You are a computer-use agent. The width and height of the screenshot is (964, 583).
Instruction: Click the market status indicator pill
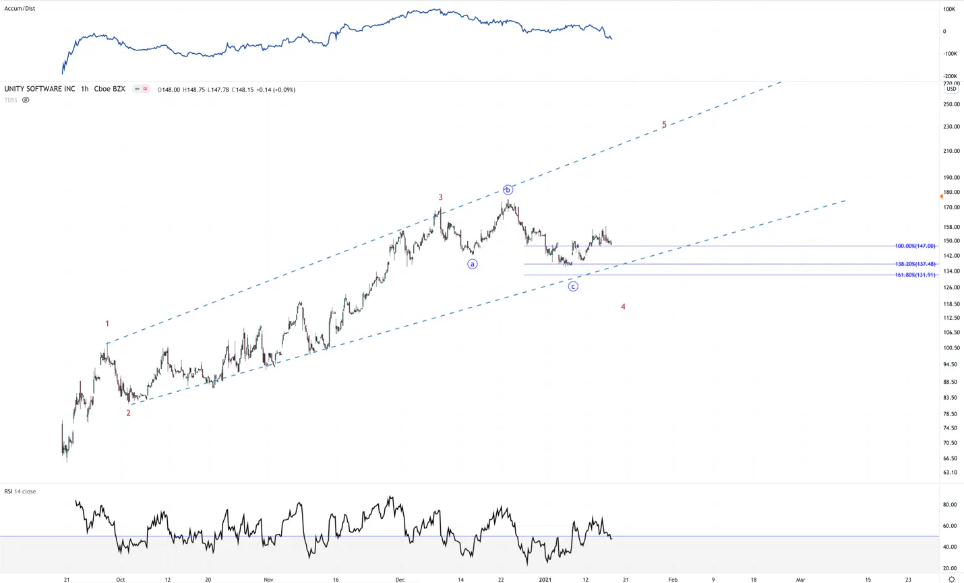pos(137,89)
